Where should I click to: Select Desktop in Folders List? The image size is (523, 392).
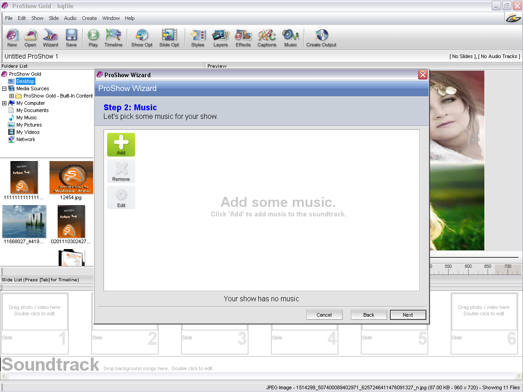tap(25, 81)
